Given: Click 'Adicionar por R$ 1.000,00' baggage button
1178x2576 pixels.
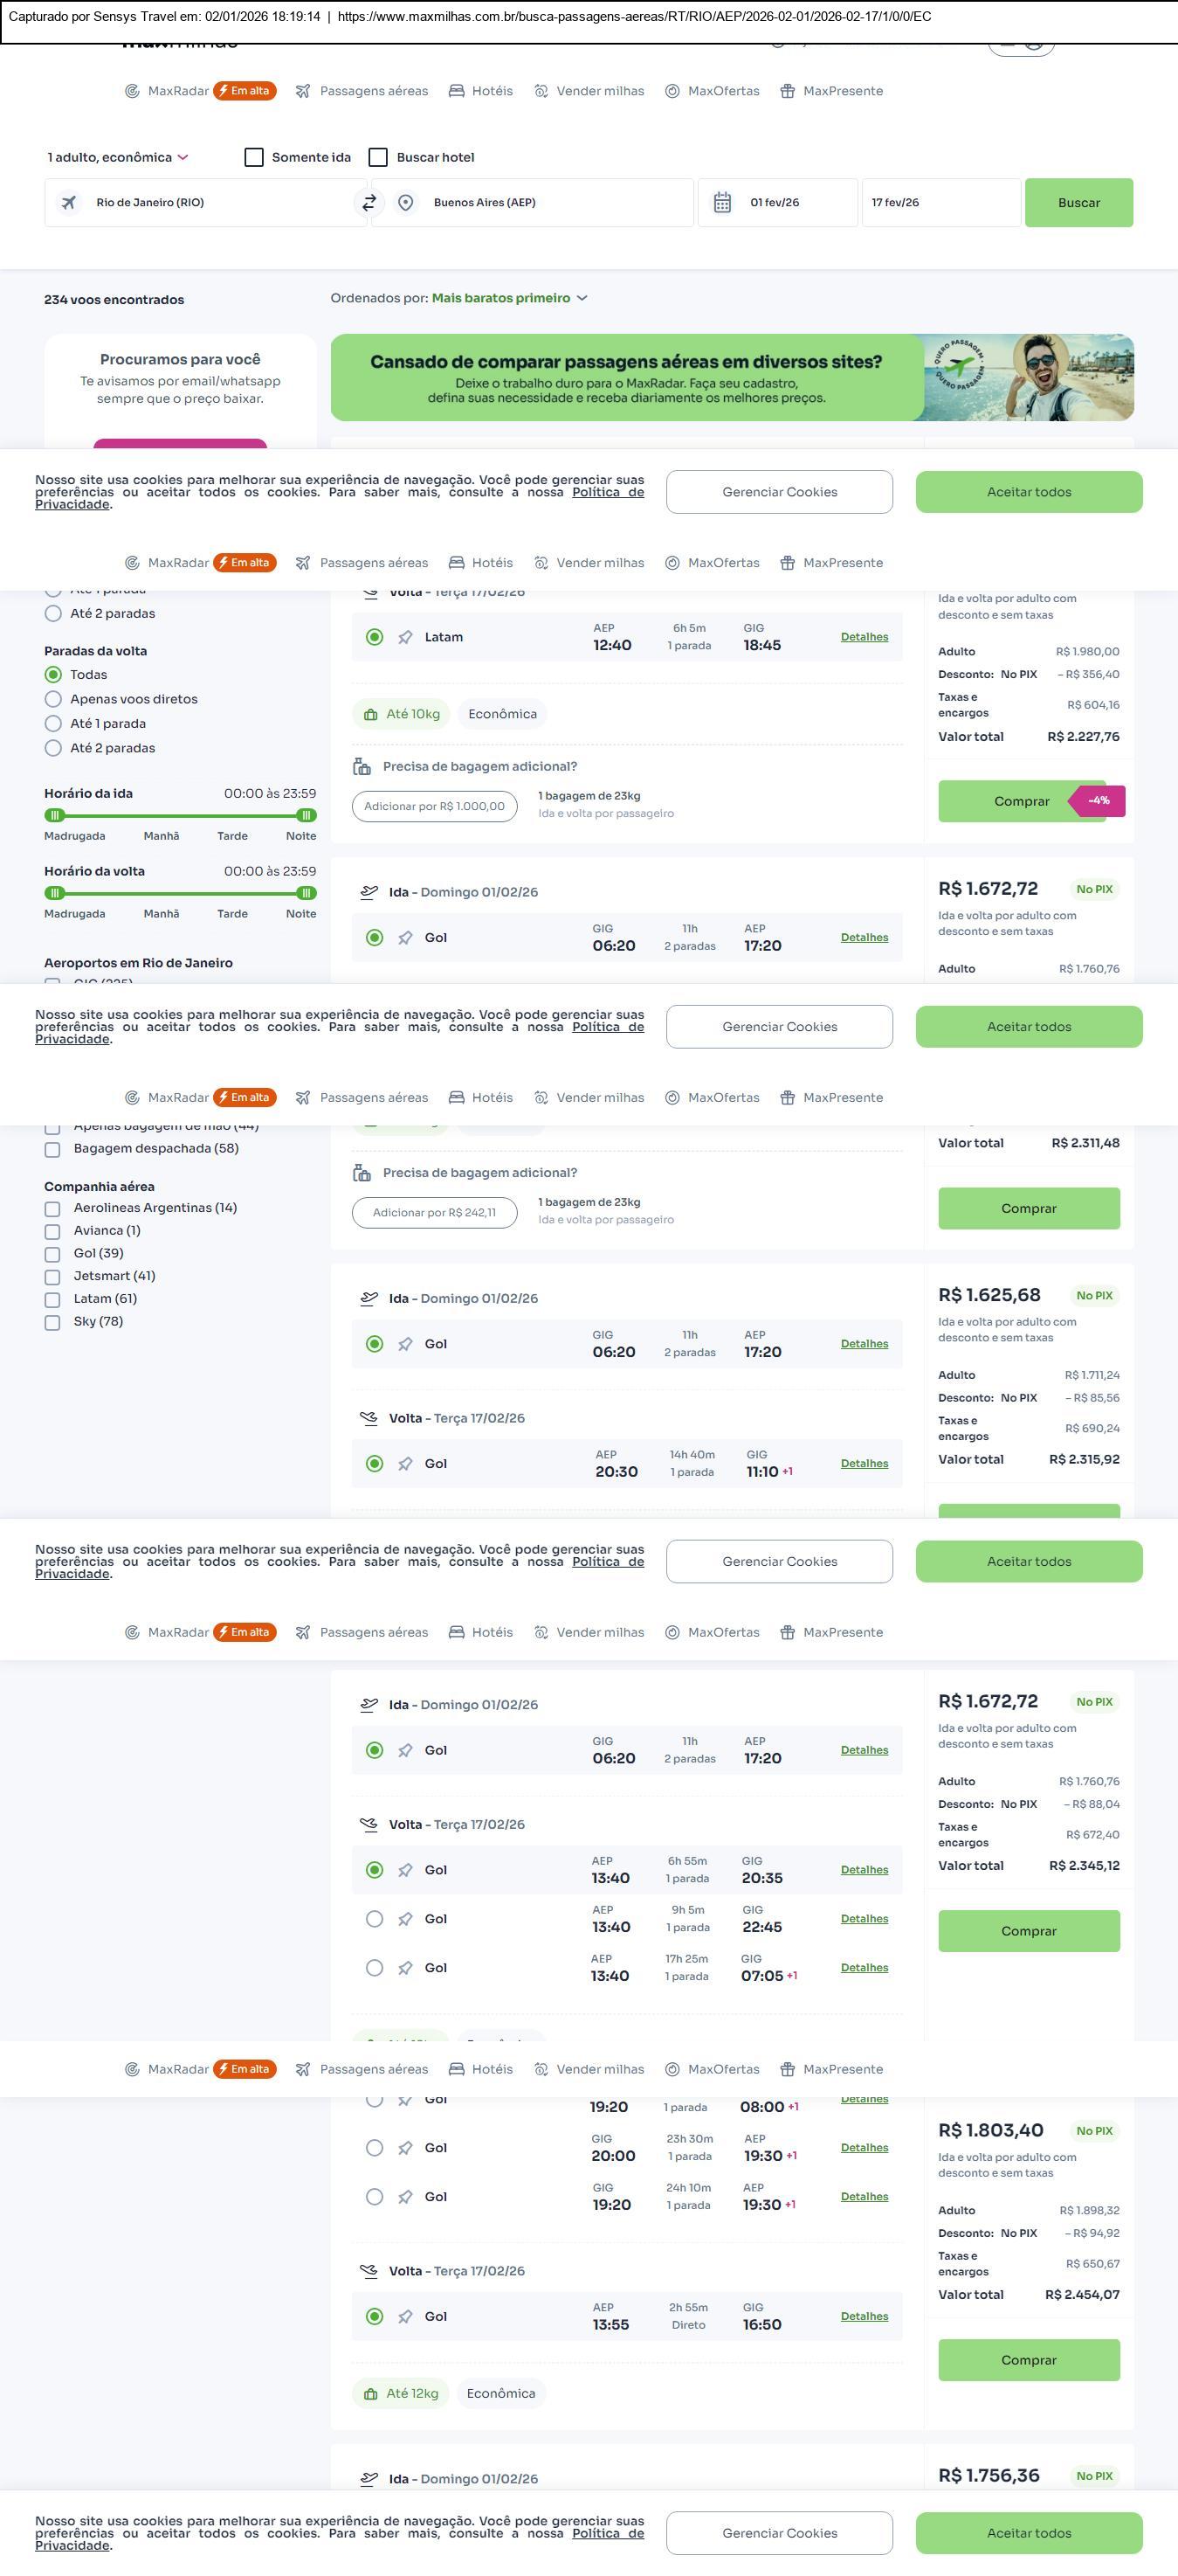Looking at the screenshot, I should click(435, 807).
